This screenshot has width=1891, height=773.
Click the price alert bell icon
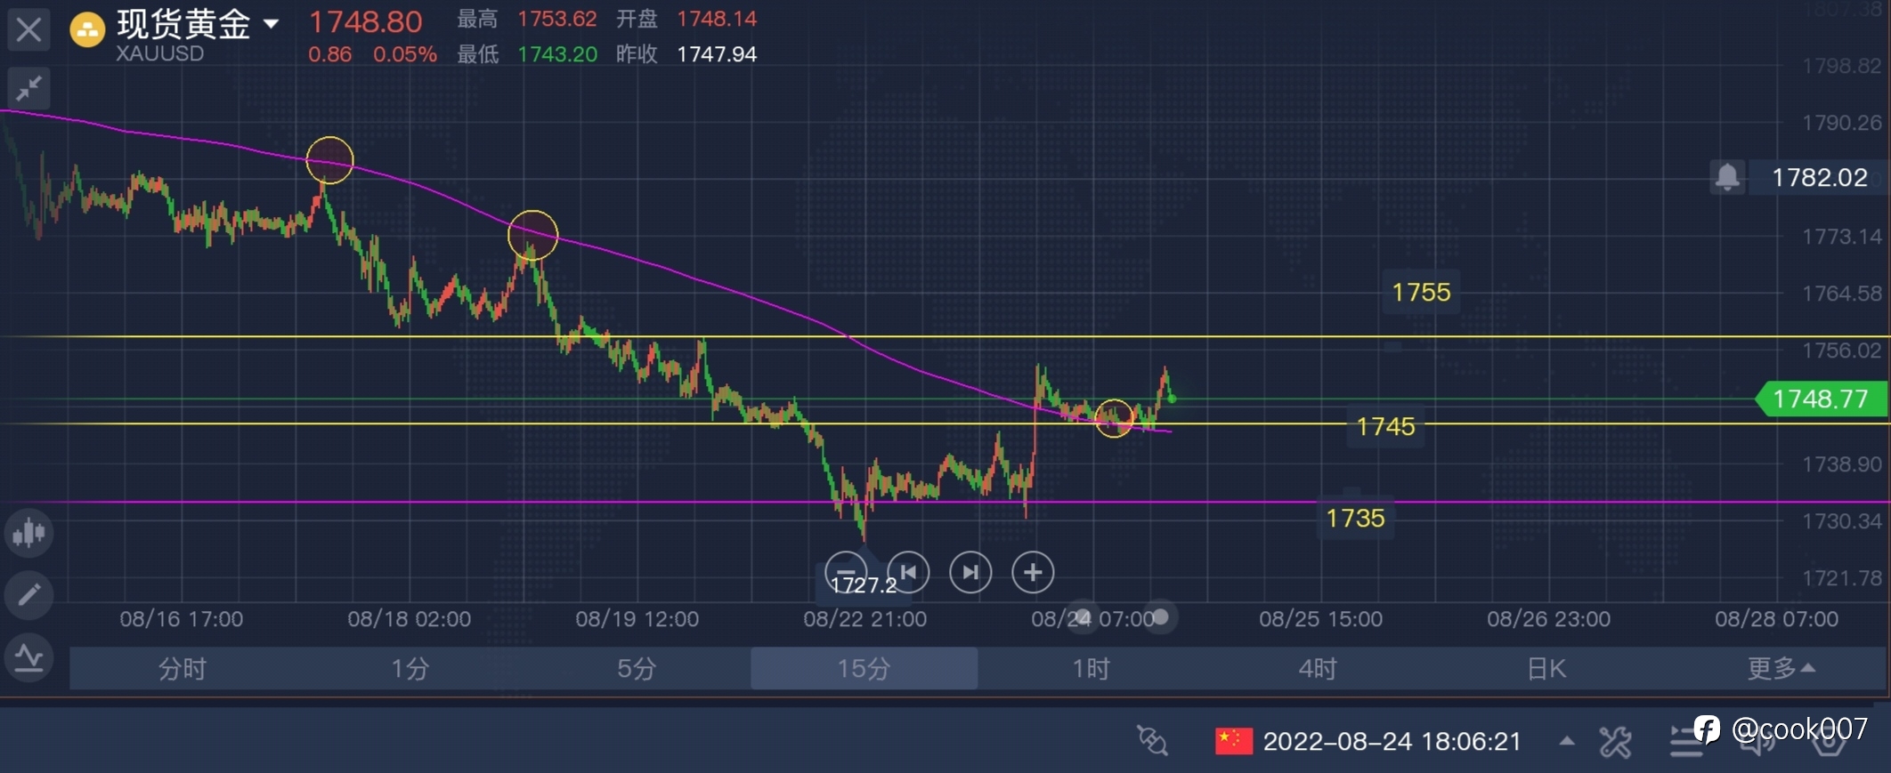pyautogui.click(x=1727, y=177)
